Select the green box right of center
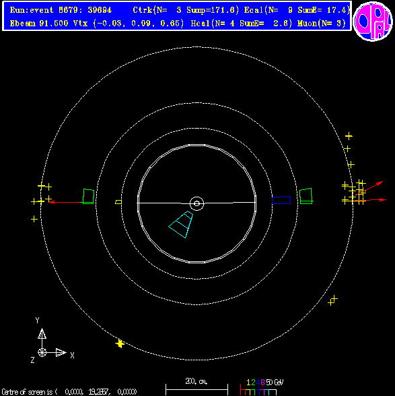This screenshot has width=395, height=396. tap(306, 196)
